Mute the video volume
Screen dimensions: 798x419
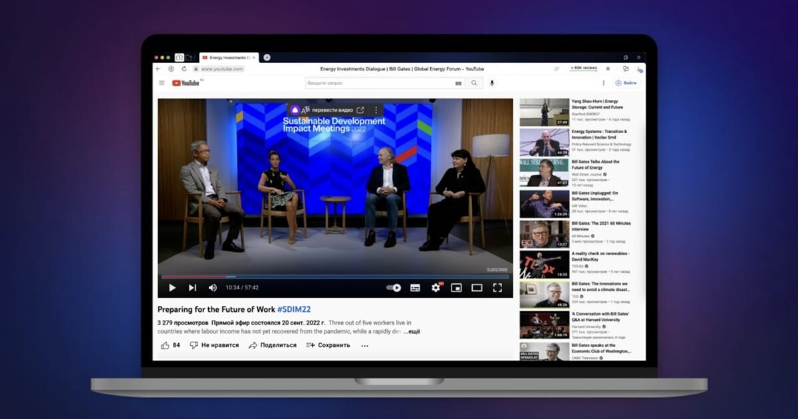coord(213,288)
